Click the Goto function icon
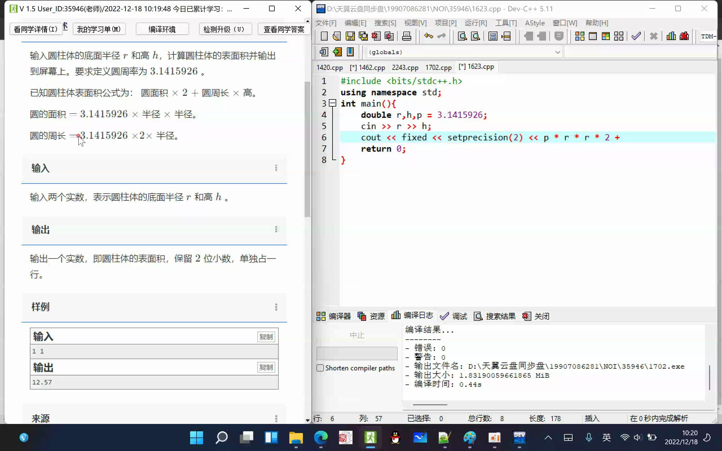722x451 pixels. (x=493, y=36)
